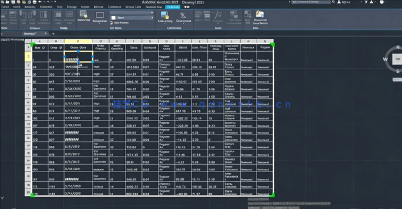Click the Discount header cell
This screenshot has width=402, height=209.
click(x=150, y=48)
